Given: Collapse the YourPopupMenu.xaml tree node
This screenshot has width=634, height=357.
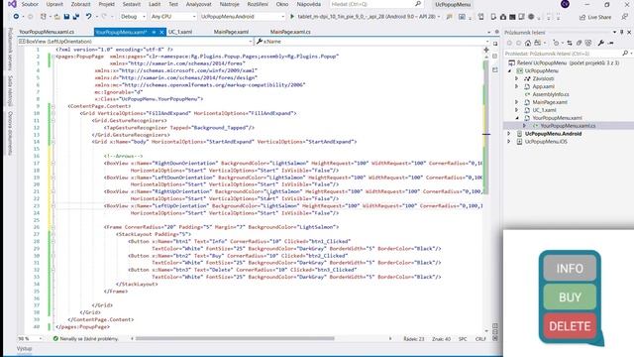Looking at the screenshot, I should point(517,118).
